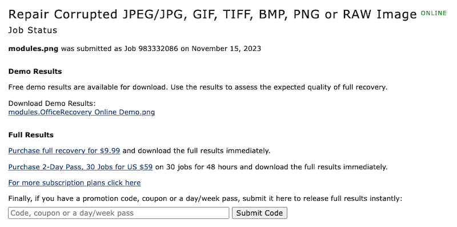Click the Submit Code button
Viewport: 457px width, 227px height.
pos(259,213)
